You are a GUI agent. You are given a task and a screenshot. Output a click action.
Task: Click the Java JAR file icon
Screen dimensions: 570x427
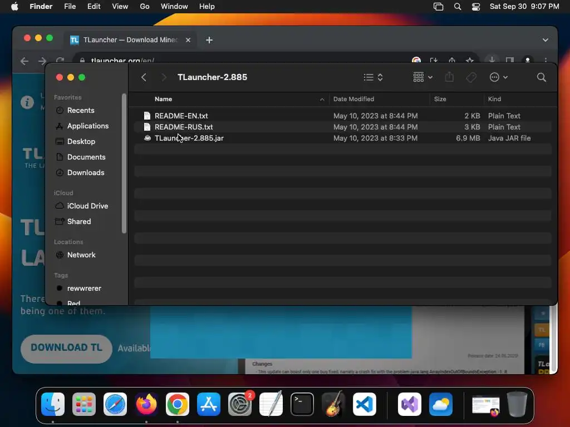click(x=147, y=138)
